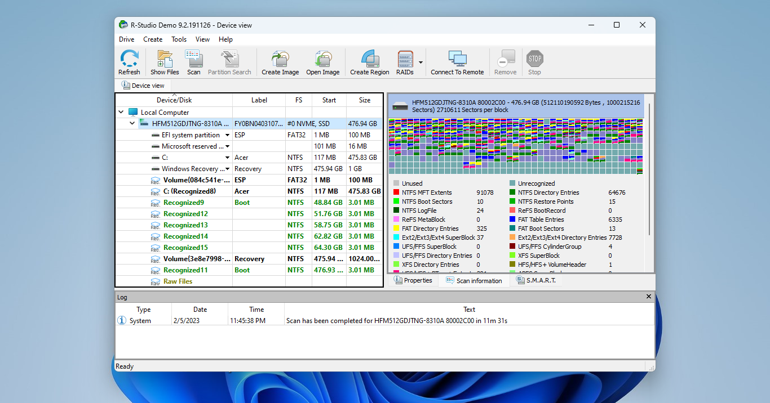The height and width of the screenshot is (403, 770).
Task: Click the drive icon in scan header
Action: (400, 106)
